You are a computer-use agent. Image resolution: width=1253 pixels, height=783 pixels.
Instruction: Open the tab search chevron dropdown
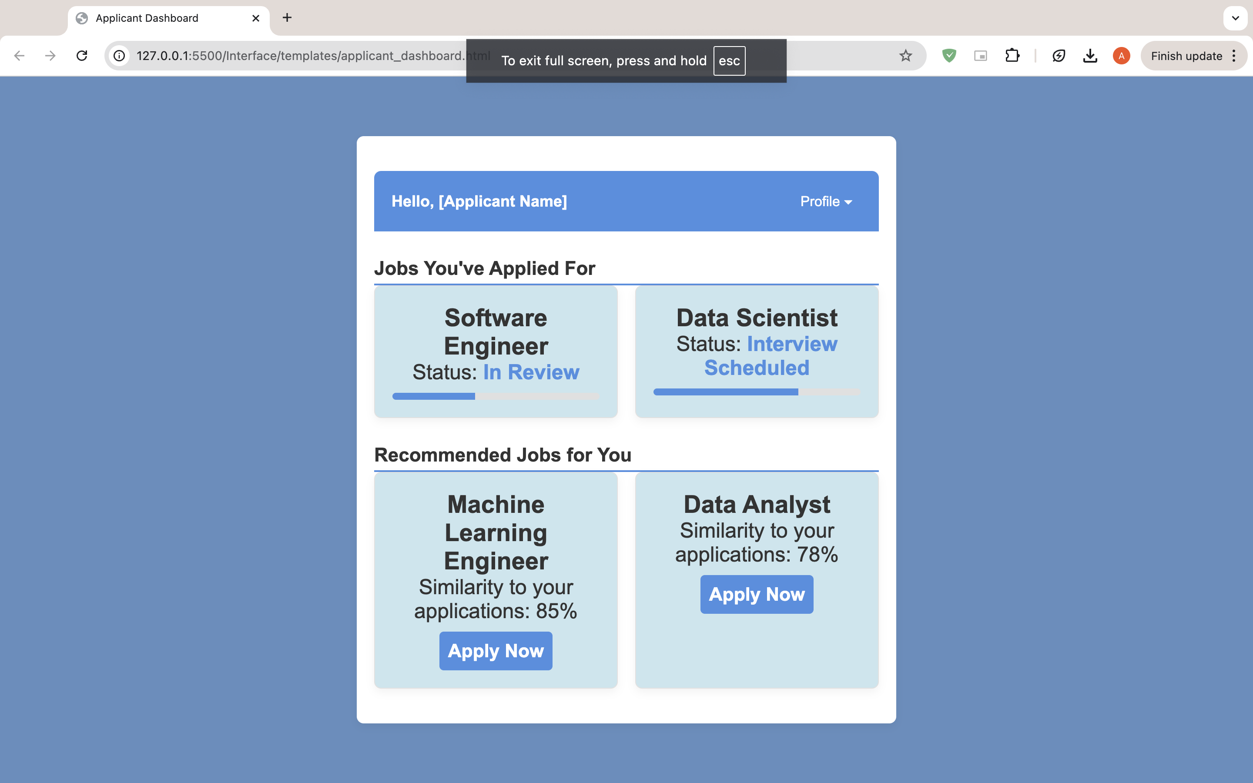(1235, 18)
